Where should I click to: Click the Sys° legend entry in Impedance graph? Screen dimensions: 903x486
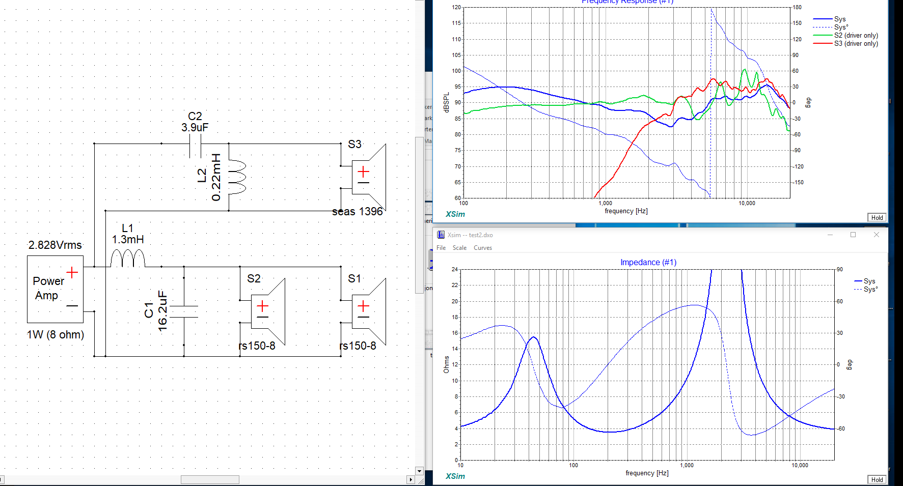pyautogui.click(x=866, y=289)
